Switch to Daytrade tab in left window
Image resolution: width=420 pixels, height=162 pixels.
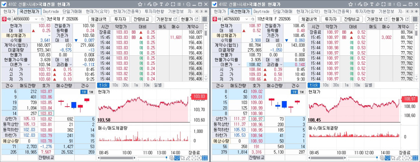51,11
